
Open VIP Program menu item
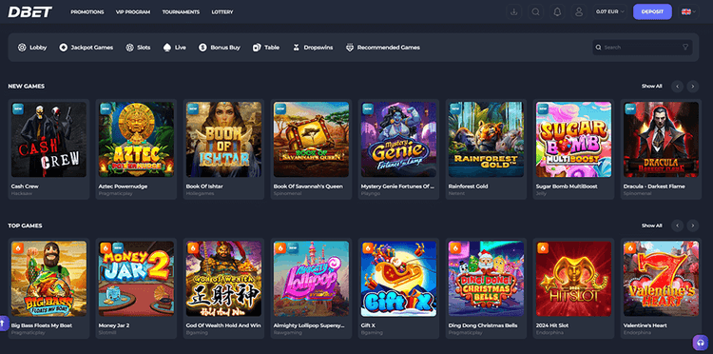pyautogui.click(x=133, y=12)
